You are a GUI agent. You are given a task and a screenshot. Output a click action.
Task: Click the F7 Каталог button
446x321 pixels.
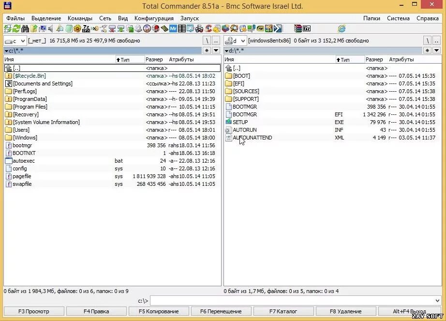tap(283, 311)
